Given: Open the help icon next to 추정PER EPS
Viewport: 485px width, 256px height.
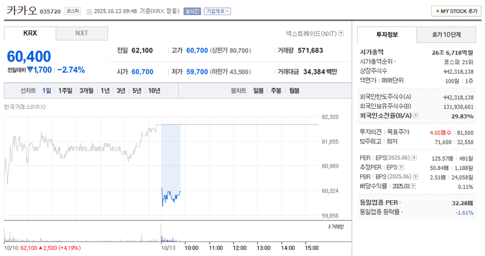Looking at the screenshot, I should tap(401, 167).
